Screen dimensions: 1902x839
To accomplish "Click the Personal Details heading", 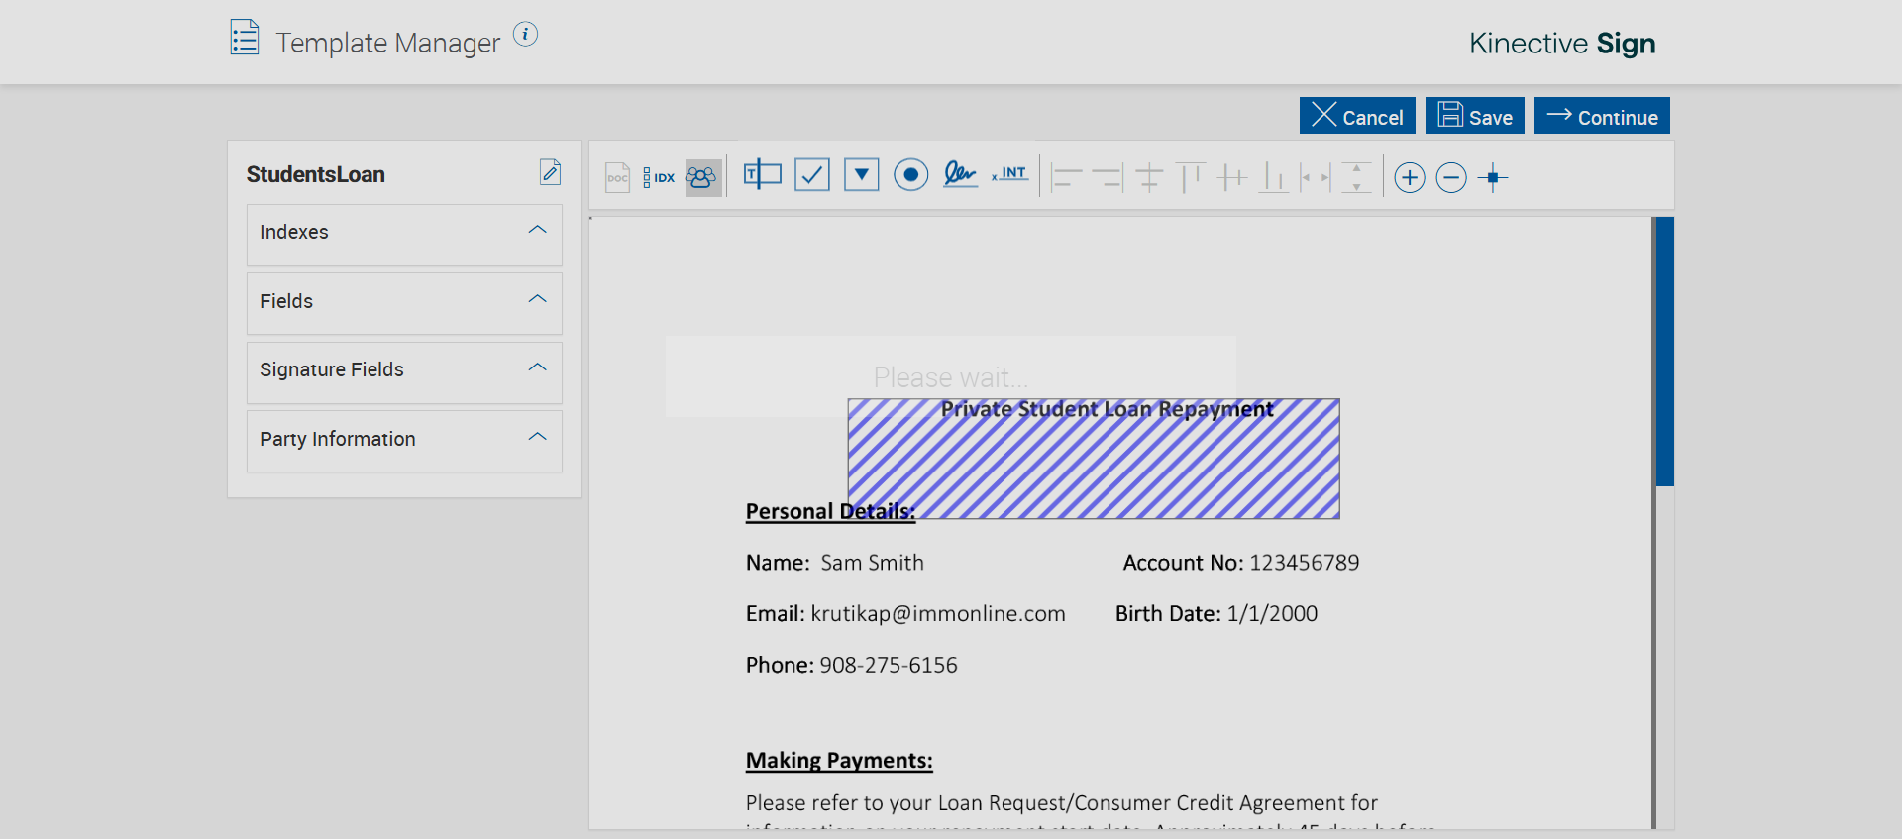I will tap(830, 511).
